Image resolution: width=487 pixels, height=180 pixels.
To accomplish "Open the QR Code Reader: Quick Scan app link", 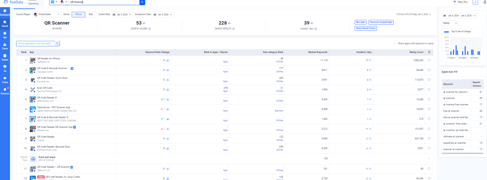I will coord(52,78).
